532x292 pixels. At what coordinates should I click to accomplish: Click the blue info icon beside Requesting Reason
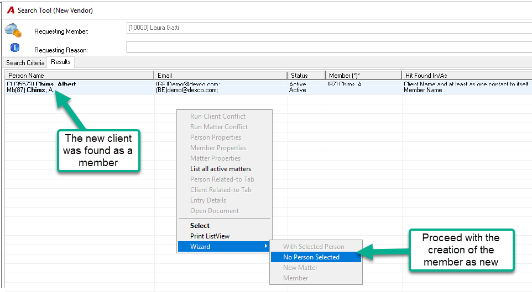(x=14, y=47)
